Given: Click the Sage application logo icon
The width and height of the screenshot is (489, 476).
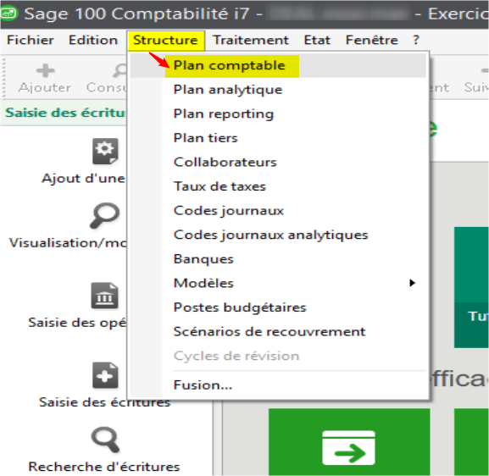Looking at the screenshot, I should [x=9, y=13].
